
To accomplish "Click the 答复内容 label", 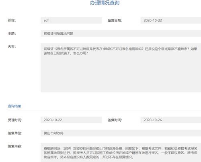I will 15,146.
